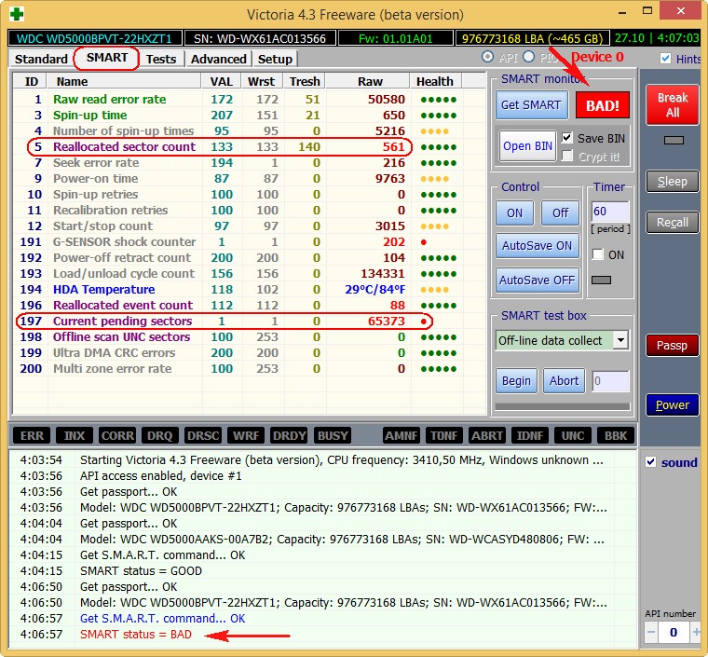Screen dimensions: 708x657
Task: Click the drive model WDC WD5000BPVT-22HXZT1 field
Action: pos(95,38)
